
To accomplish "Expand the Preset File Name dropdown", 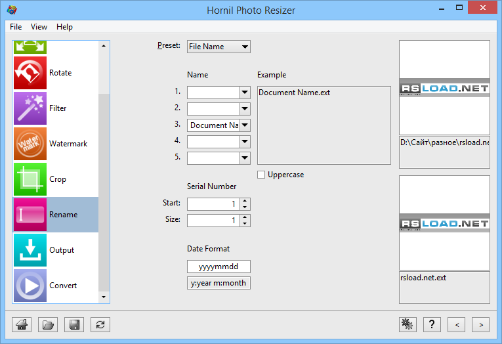I will 219,47.
